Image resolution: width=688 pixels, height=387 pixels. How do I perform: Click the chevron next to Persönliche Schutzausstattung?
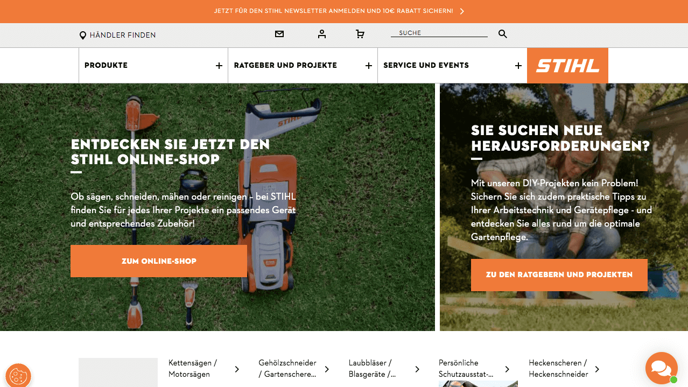click(507, 369)
